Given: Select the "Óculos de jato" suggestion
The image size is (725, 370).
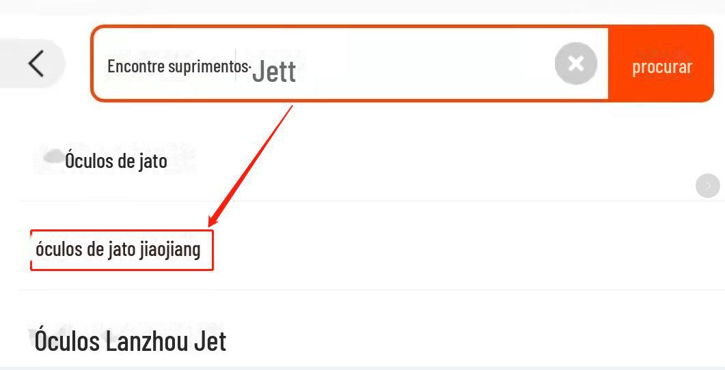Looking at the screenshot, I should [115, 161].
